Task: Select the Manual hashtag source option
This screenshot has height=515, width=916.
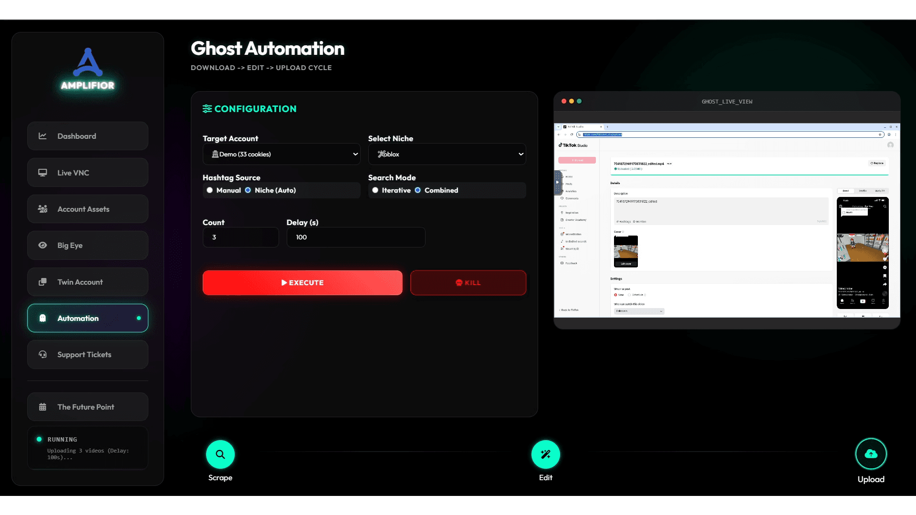Action: click(209, 190)
